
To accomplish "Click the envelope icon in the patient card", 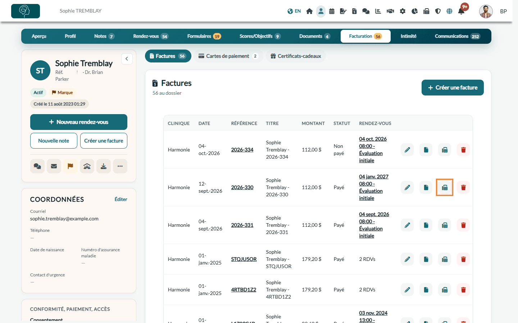I will point(54,166).
